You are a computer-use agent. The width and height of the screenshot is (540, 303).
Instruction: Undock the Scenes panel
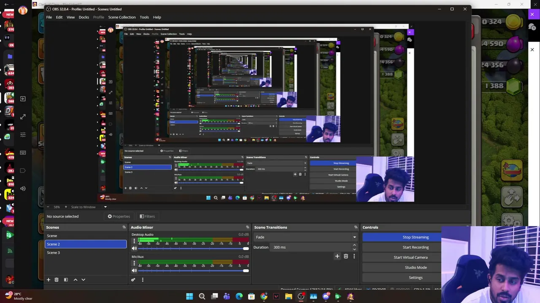pyautogui.click(x=124, y=227)
